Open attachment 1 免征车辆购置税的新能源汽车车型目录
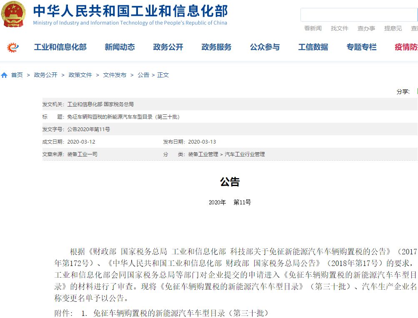 [180, 313]
